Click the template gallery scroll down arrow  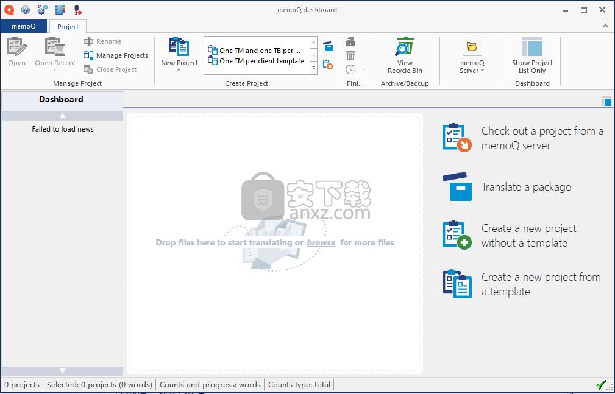[313, 55]
